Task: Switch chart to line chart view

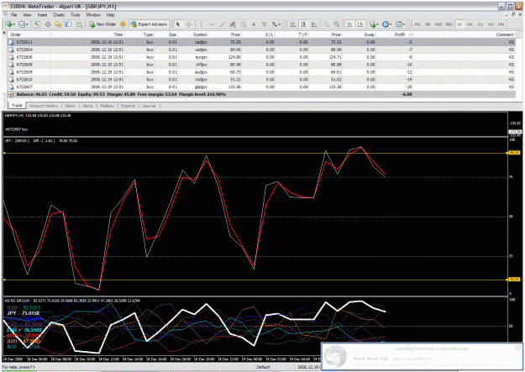Action: pyautogui.click(x=314, y=24)
